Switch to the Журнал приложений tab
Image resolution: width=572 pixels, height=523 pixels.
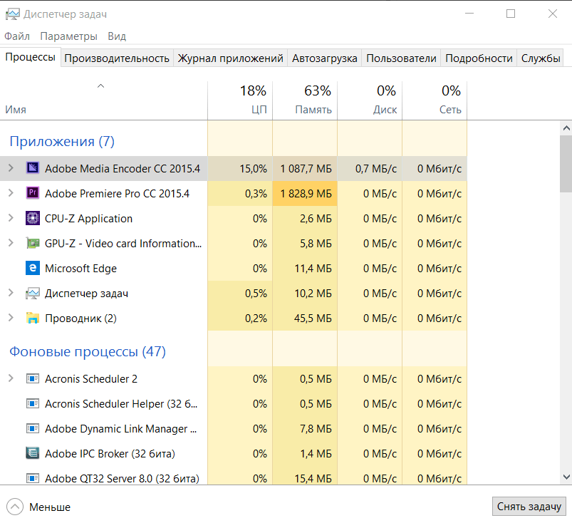click(x=231, y=58)
